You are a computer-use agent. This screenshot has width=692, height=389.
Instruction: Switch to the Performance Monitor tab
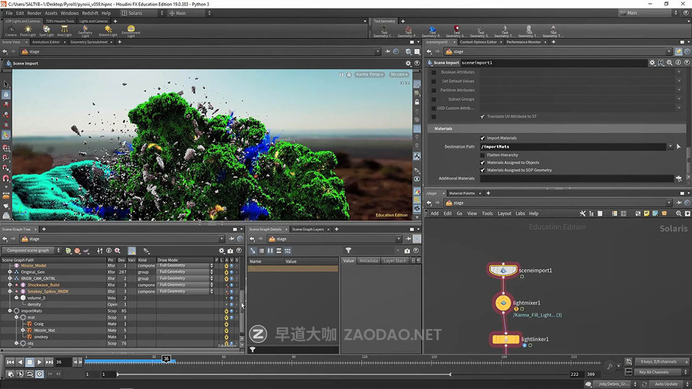click(524, 42)
